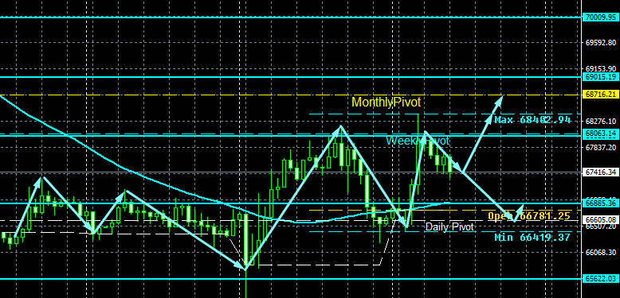Click the WeeklyPivot label
Image resolution: width=620 pixels, height=298 pixels.
tap(418, 141)
